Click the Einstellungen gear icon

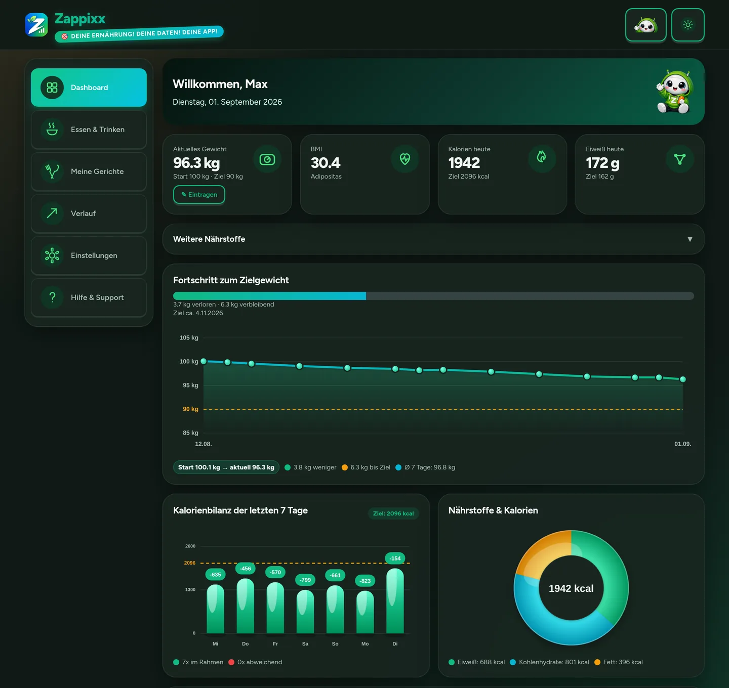(x=52, y=255)
